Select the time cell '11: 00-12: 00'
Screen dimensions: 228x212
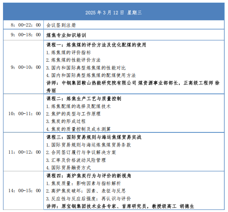(x=24, y=152)
